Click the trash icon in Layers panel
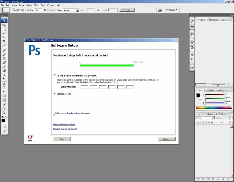 tap(227, 179)
